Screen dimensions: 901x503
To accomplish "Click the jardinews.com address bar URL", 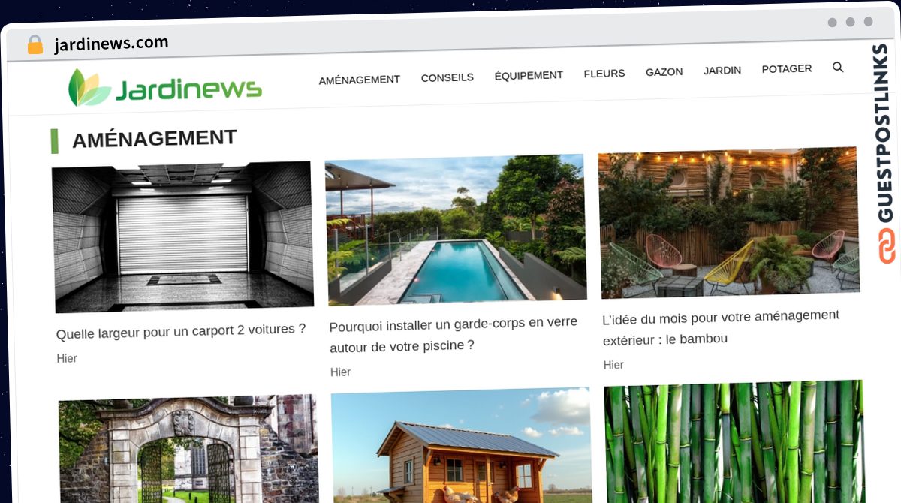I will coord(111,44).
